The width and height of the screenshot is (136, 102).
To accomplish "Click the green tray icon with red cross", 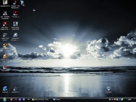I will point(117,99).
